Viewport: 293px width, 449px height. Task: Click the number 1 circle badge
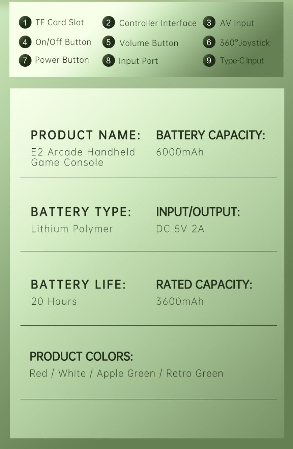[x=25, y=23]
